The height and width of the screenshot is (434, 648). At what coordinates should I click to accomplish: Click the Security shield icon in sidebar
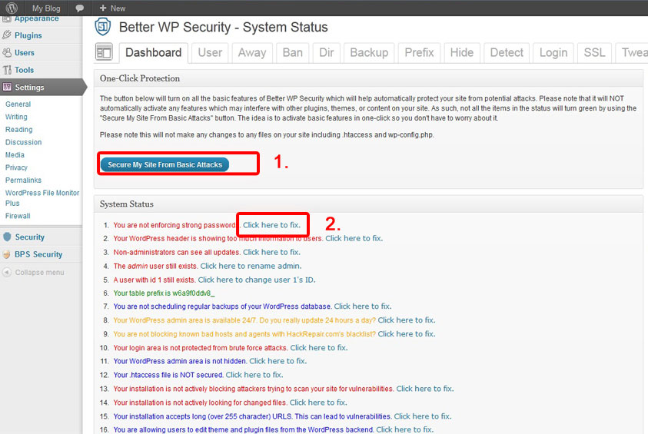[7, 237]
